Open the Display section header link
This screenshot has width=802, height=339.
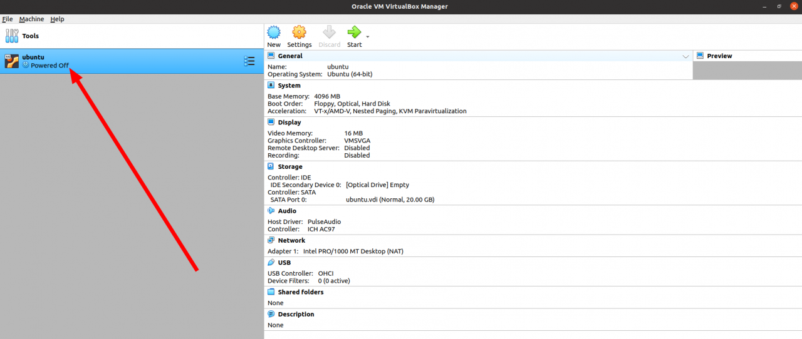289,123
